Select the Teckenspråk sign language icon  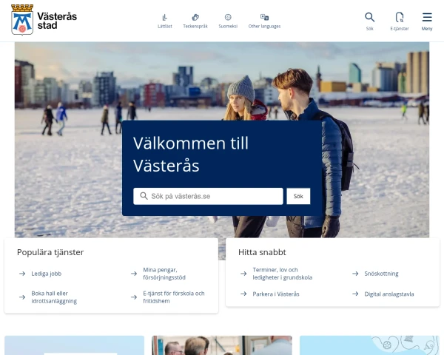click(x=195, y=18)
